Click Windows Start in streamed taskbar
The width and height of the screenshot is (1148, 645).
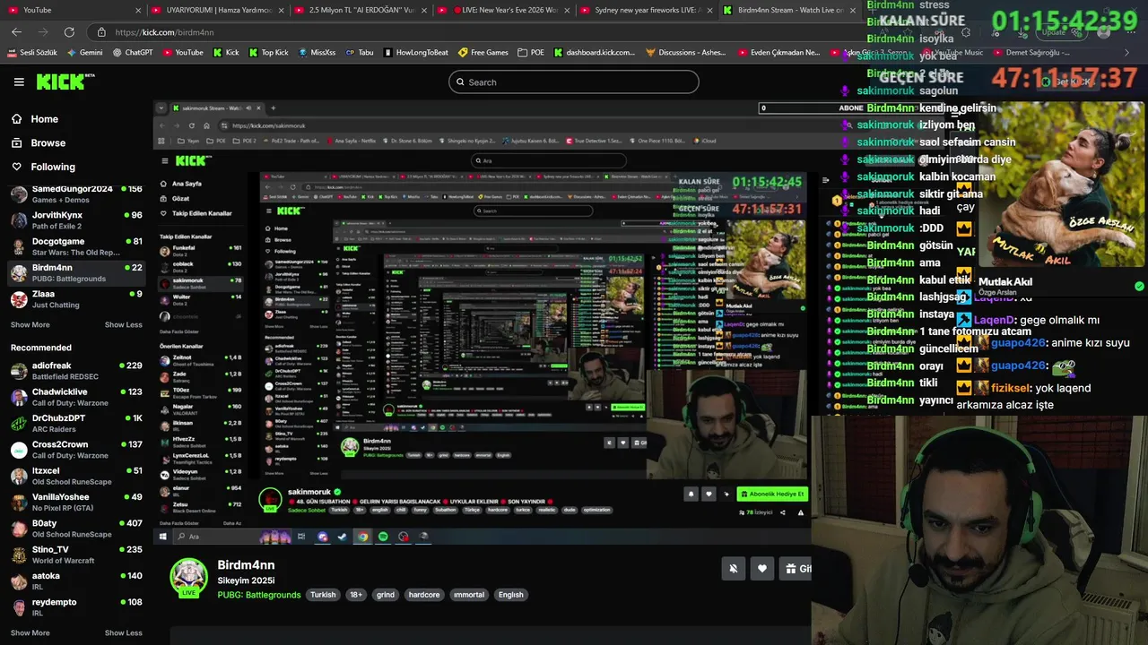(x=162, y=537)
